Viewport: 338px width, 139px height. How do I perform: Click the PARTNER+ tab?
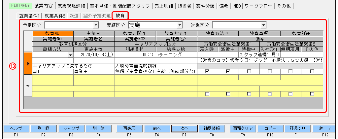point(20,6)
